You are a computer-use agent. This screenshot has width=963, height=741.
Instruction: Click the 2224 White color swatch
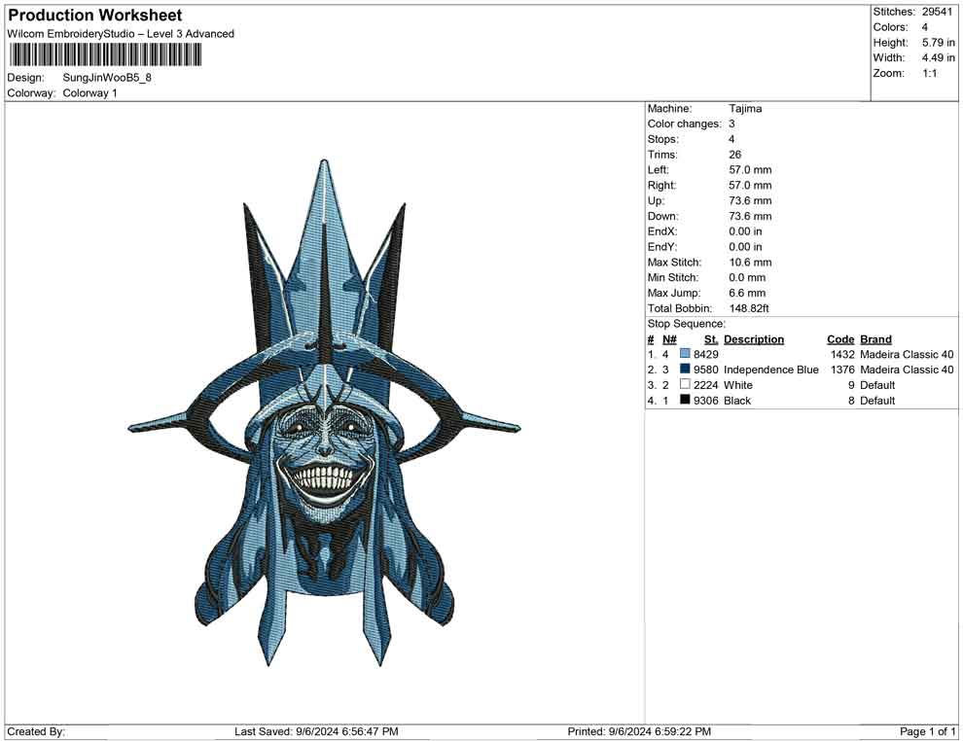coord(685,384)
